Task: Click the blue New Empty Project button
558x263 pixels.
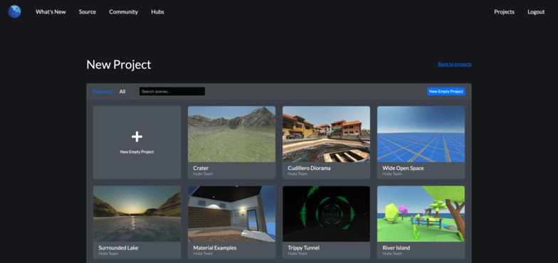Action: click(x=446, y=91)
